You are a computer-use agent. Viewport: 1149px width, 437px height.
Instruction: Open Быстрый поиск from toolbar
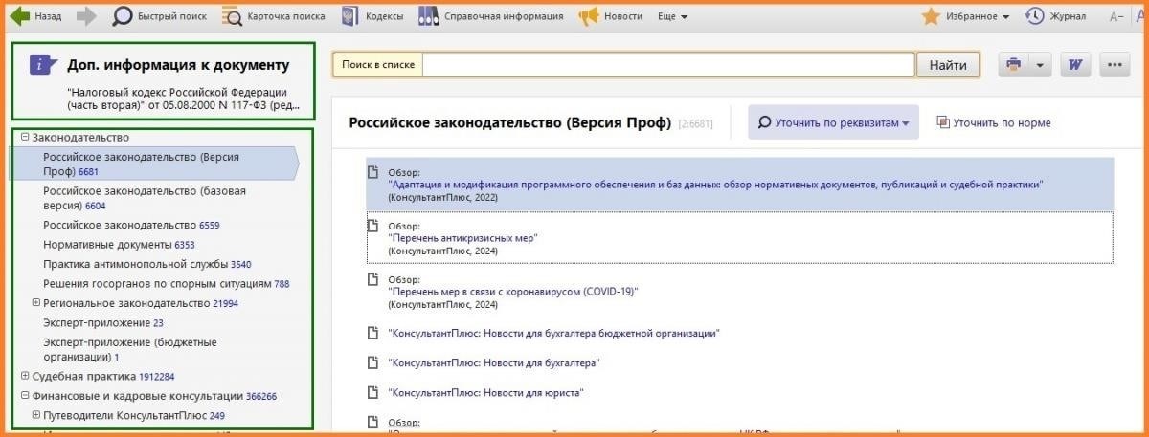(x=158, y=16)
